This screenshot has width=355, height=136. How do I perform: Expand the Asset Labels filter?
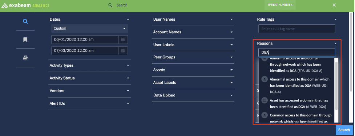(193, 82)
